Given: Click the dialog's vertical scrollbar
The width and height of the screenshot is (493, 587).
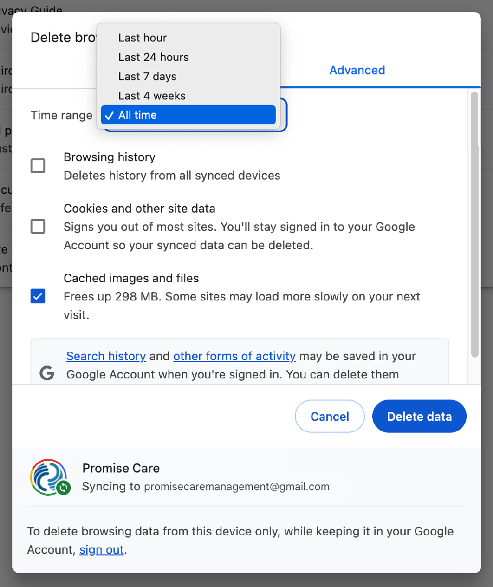Looking at the screenshot, I should point(475,222).
